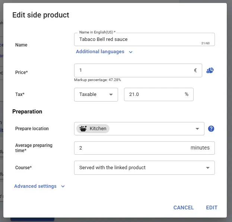Click the cooking pot icon in Kitchen chip
The image size is (232, 222).
(83, 129)
